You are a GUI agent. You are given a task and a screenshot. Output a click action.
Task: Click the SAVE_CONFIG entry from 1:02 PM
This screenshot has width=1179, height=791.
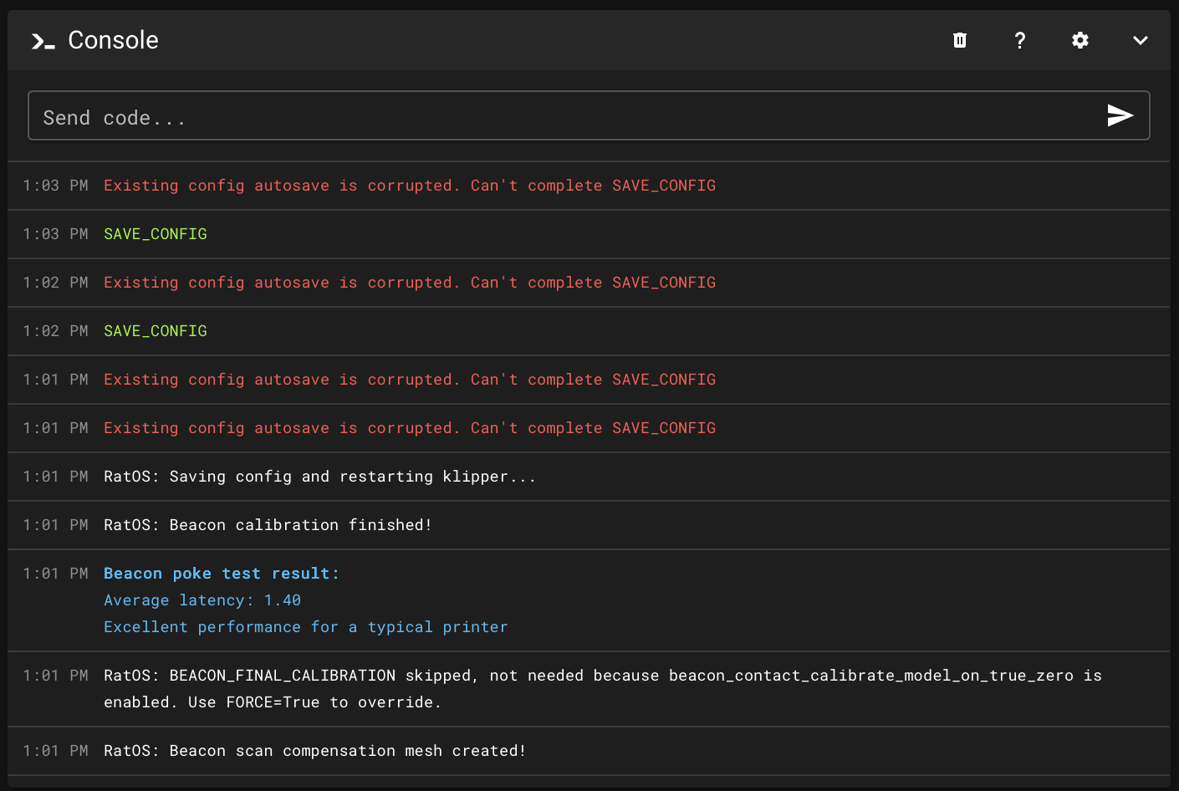click(155, 330)
